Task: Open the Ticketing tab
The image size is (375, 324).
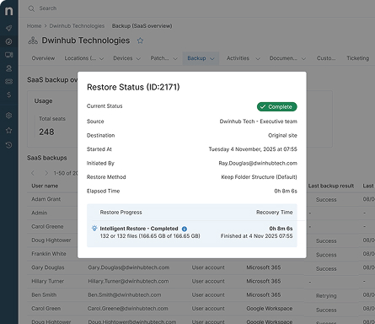Action: click(357, 58)
